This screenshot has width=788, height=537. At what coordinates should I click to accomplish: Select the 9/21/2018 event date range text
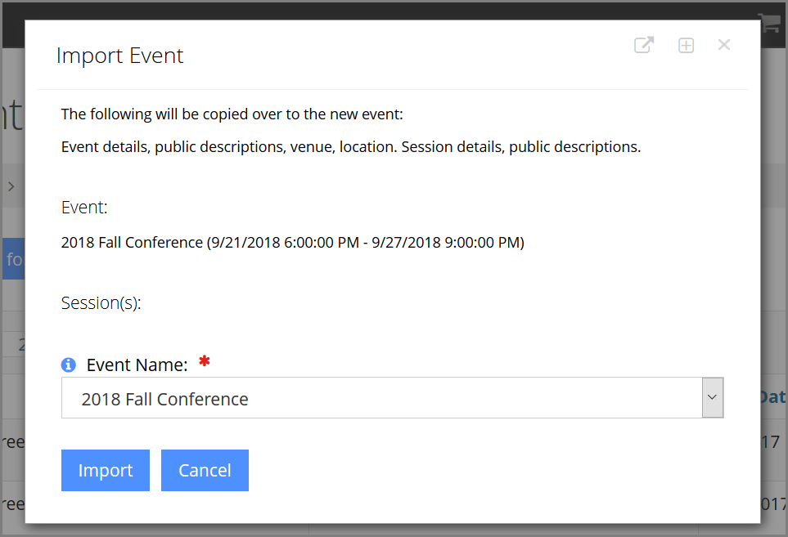pyautogui.click(x=367, y=243)
